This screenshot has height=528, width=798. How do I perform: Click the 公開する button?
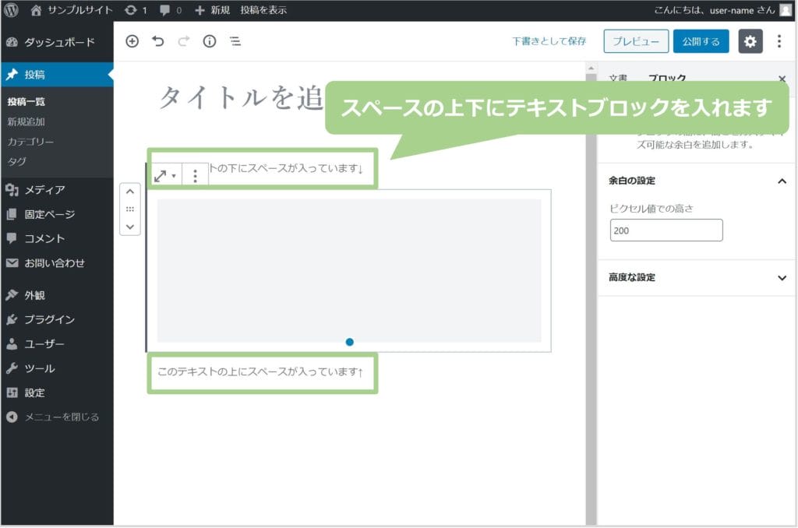click(x=701, y=42)
